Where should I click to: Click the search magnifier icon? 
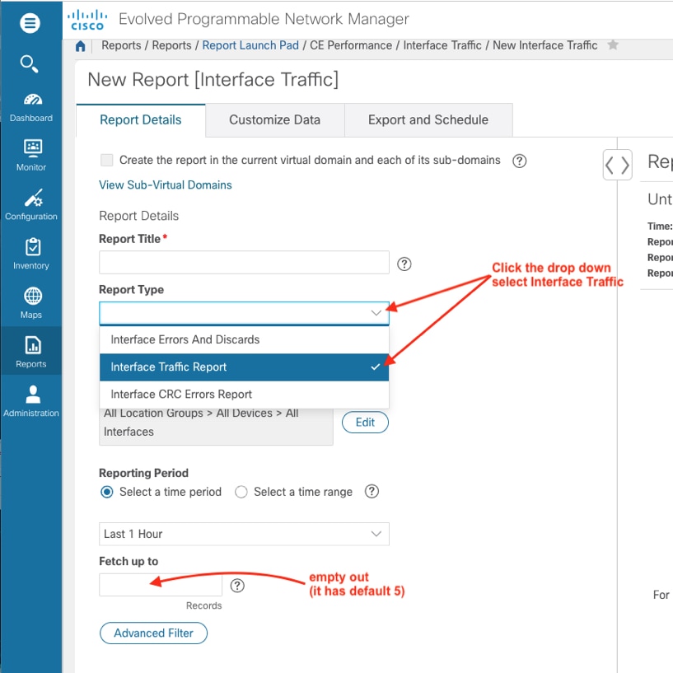[29, 63]
